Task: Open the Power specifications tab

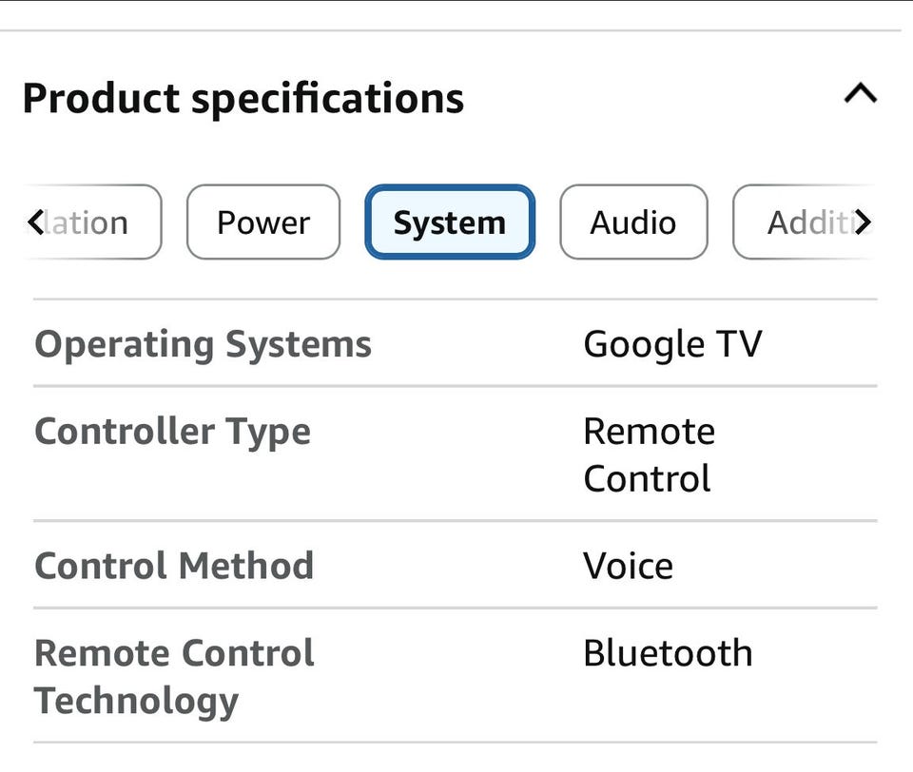Action: 263,222
